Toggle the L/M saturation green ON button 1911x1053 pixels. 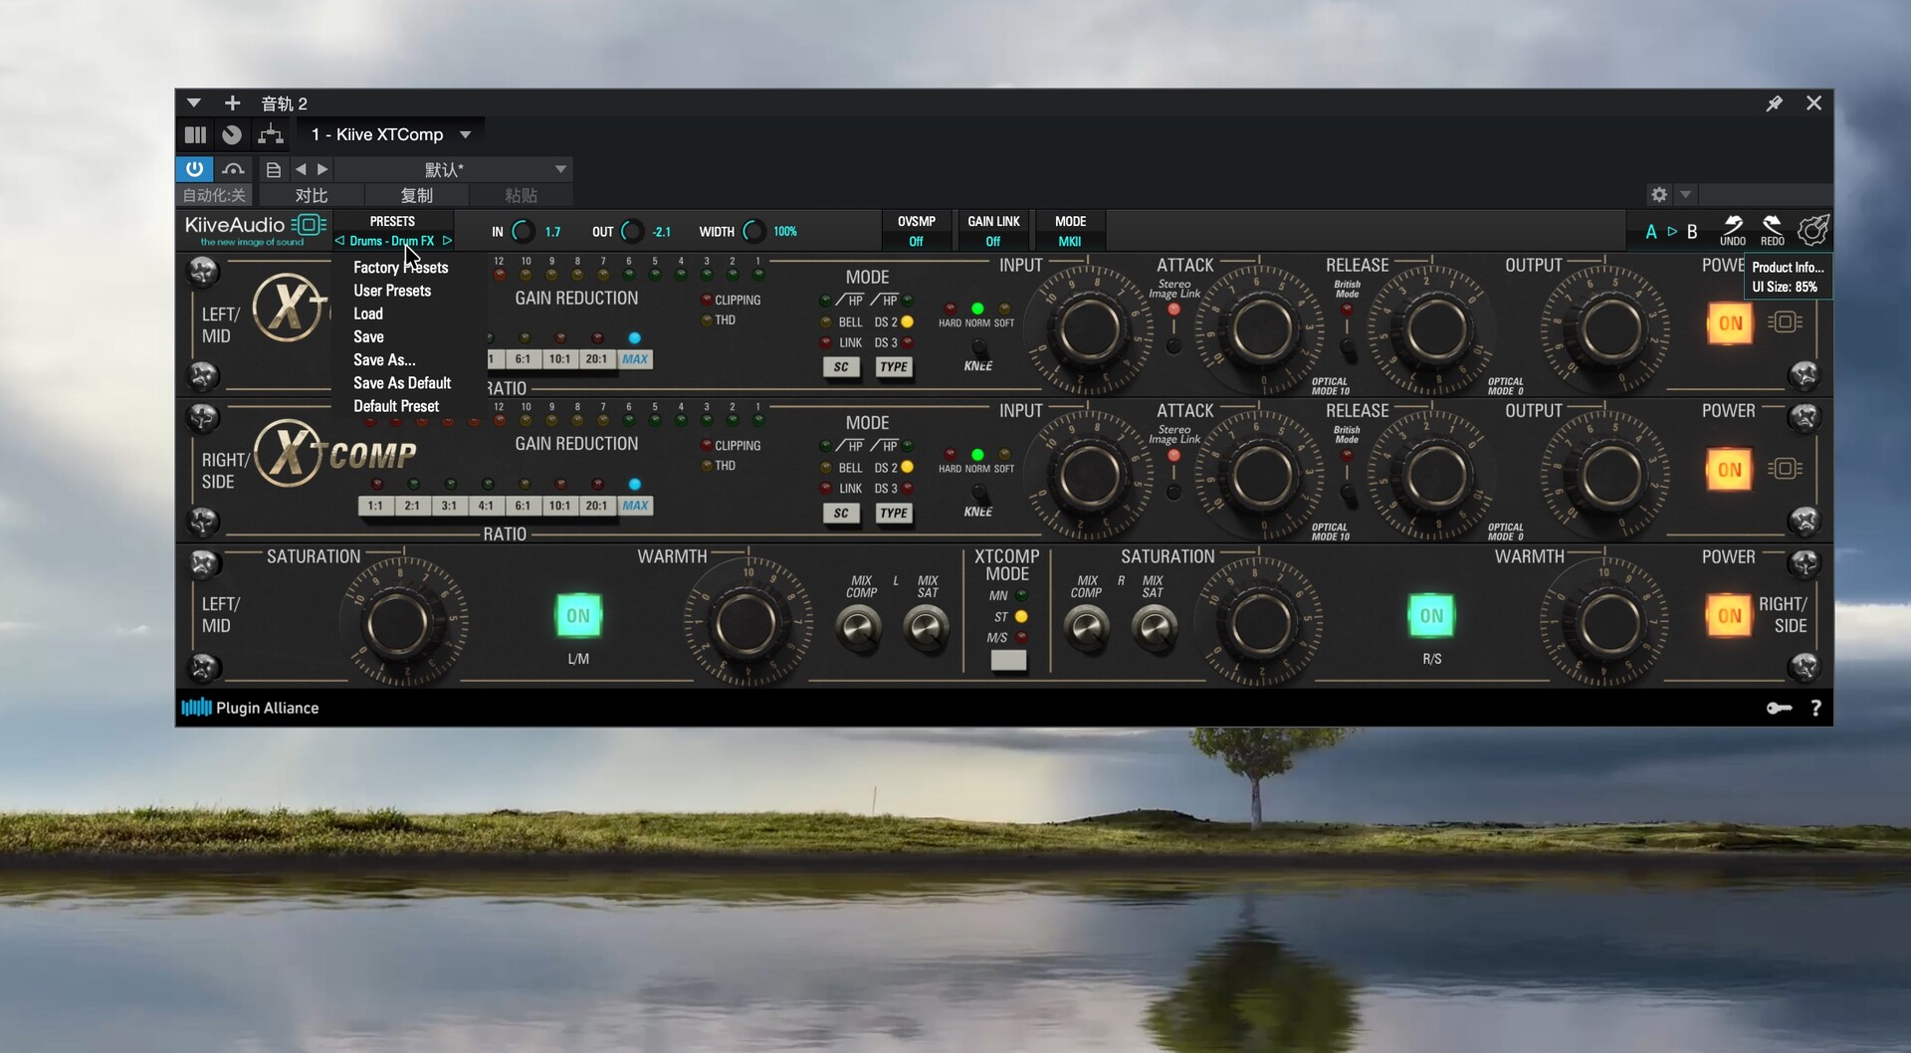(x=578, y=616)
